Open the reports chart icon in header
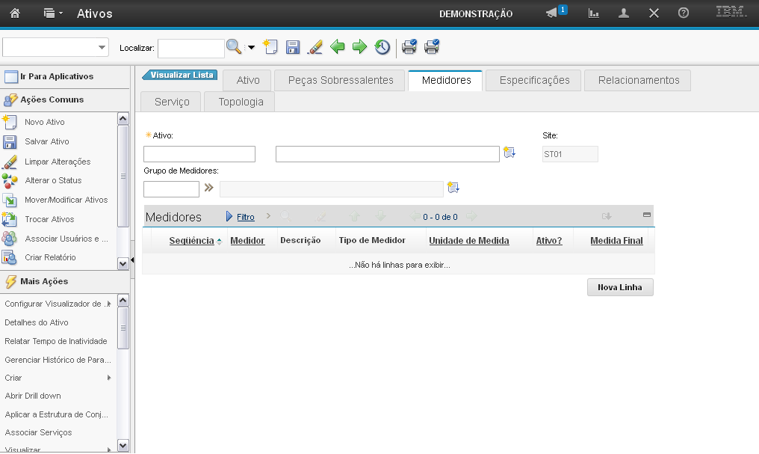Viewport: 759px width, 454px height. point(594,13)
